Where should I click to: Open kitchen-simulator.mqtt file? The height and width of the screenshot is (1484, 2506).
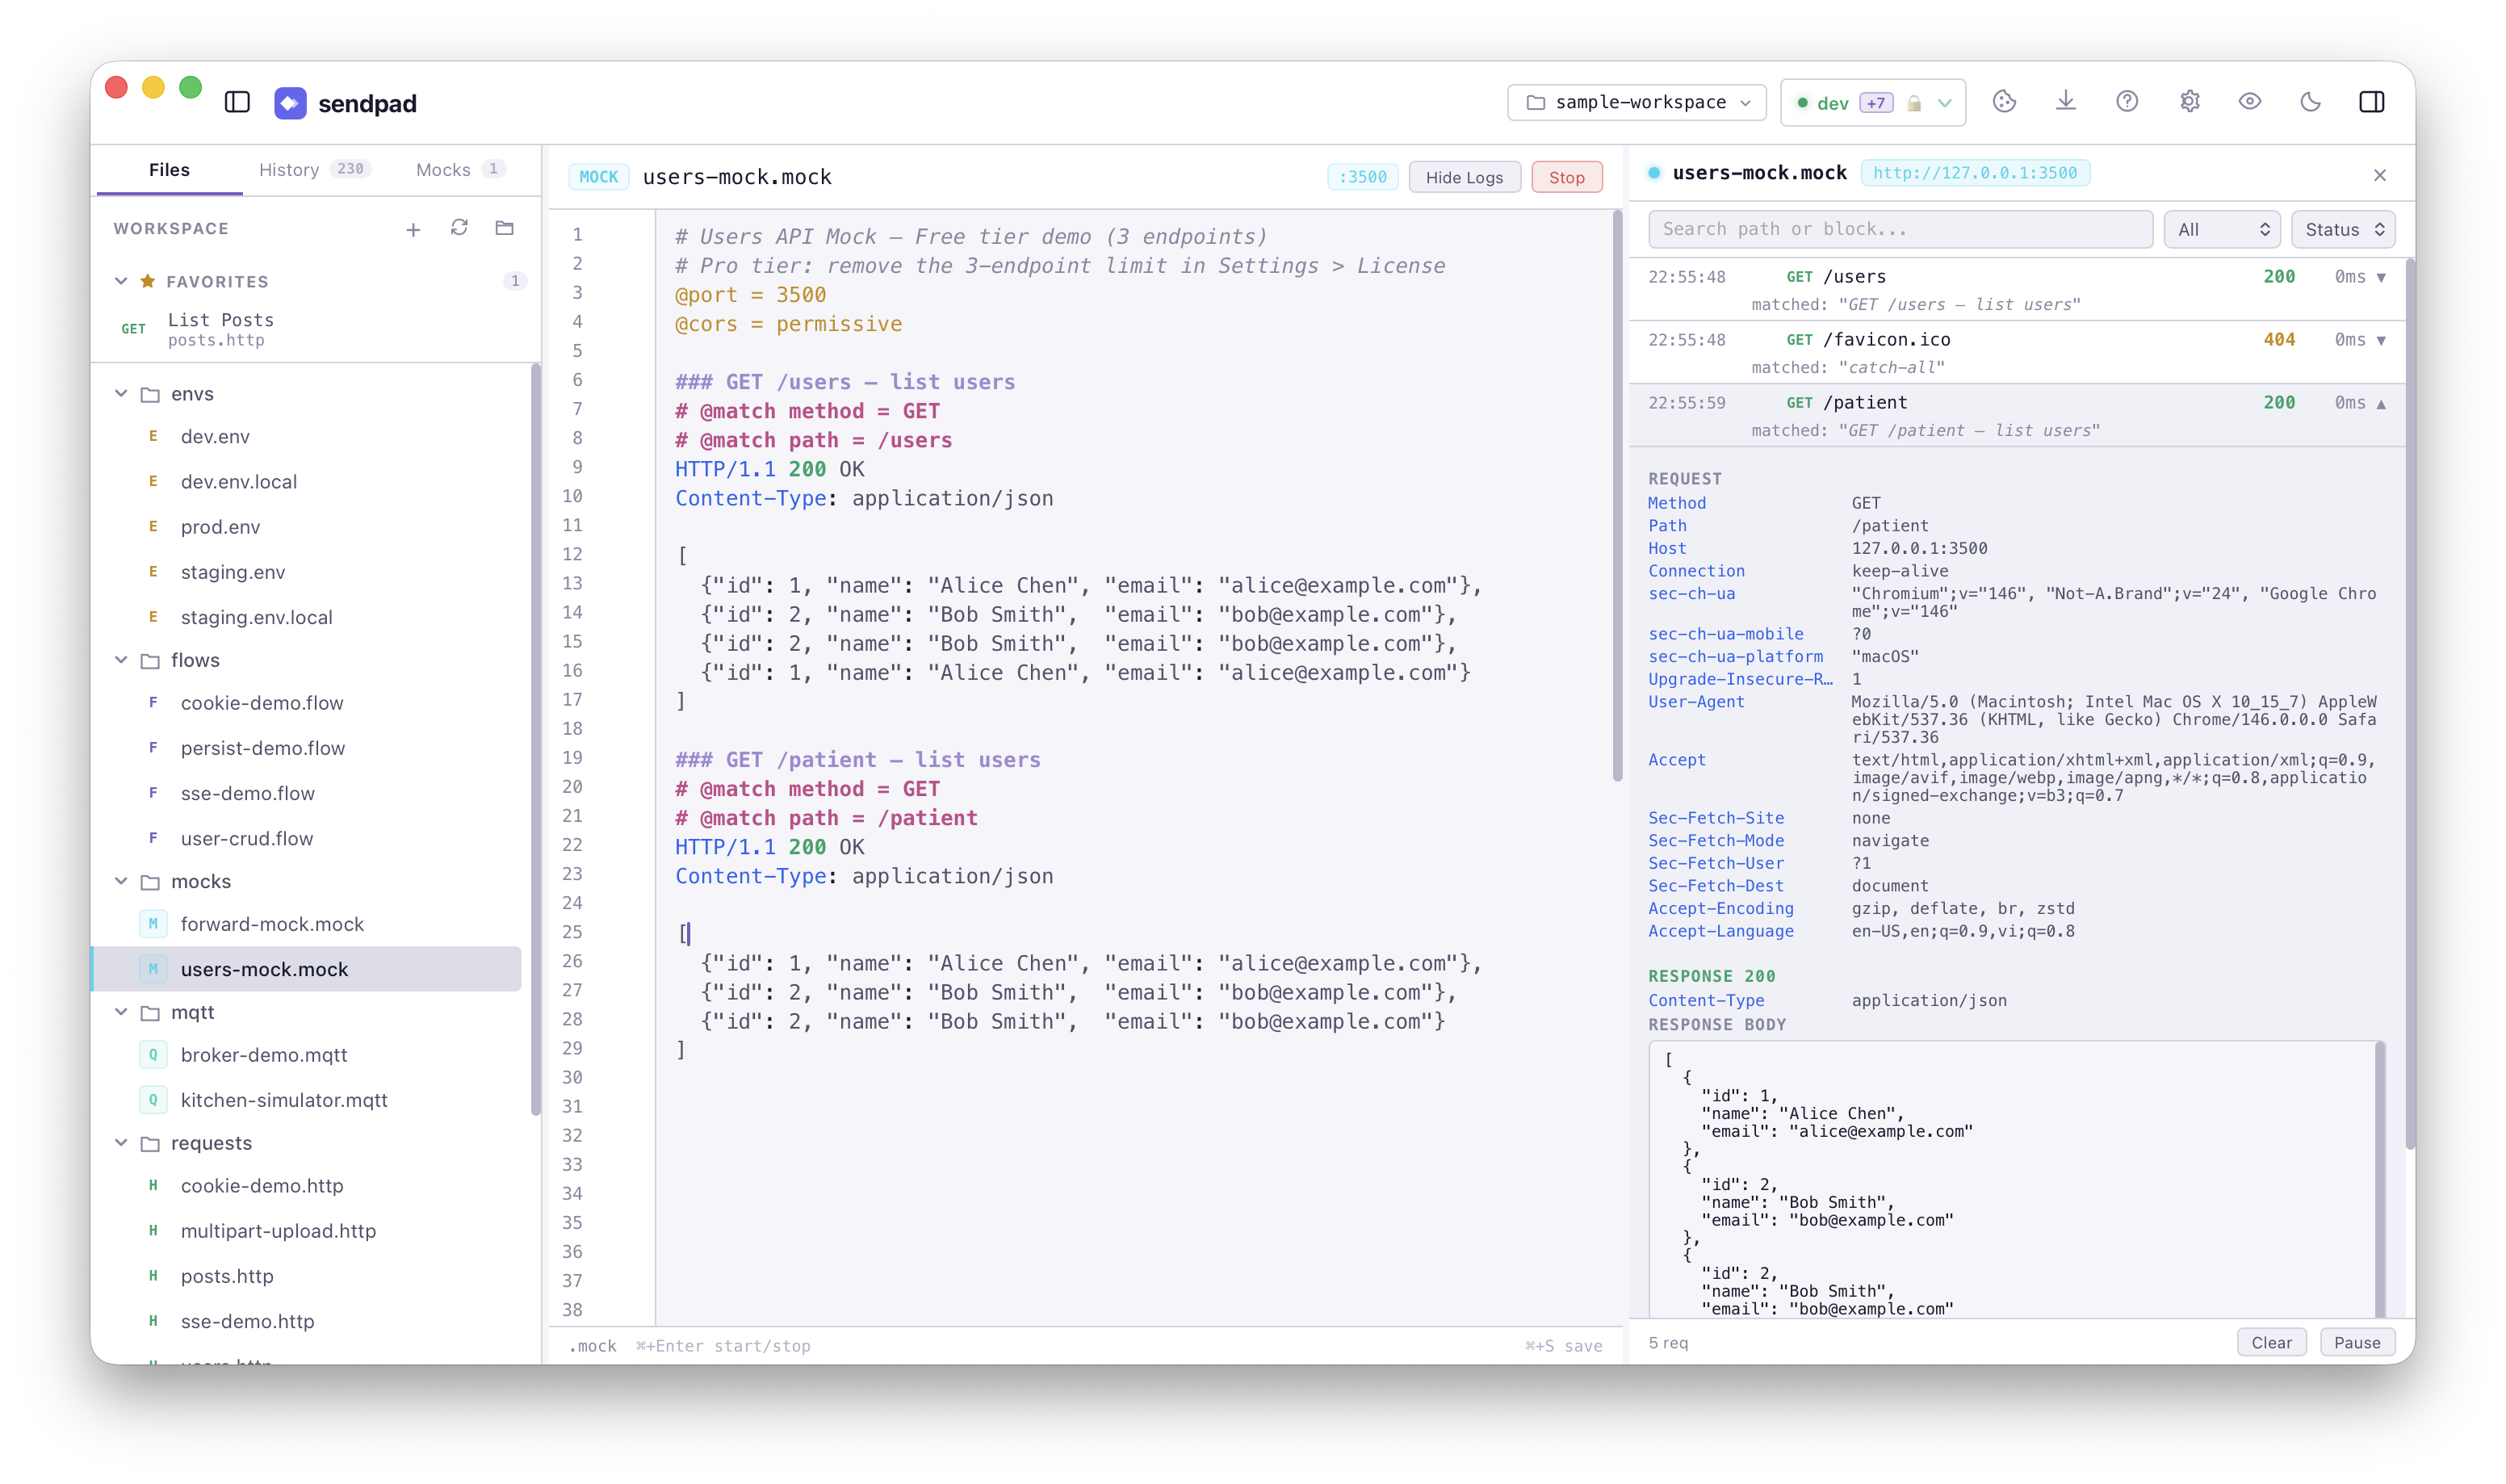click(284, 1099)
